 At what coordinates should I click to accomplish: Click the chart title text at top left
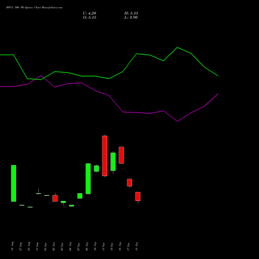[x=34, y=8]
